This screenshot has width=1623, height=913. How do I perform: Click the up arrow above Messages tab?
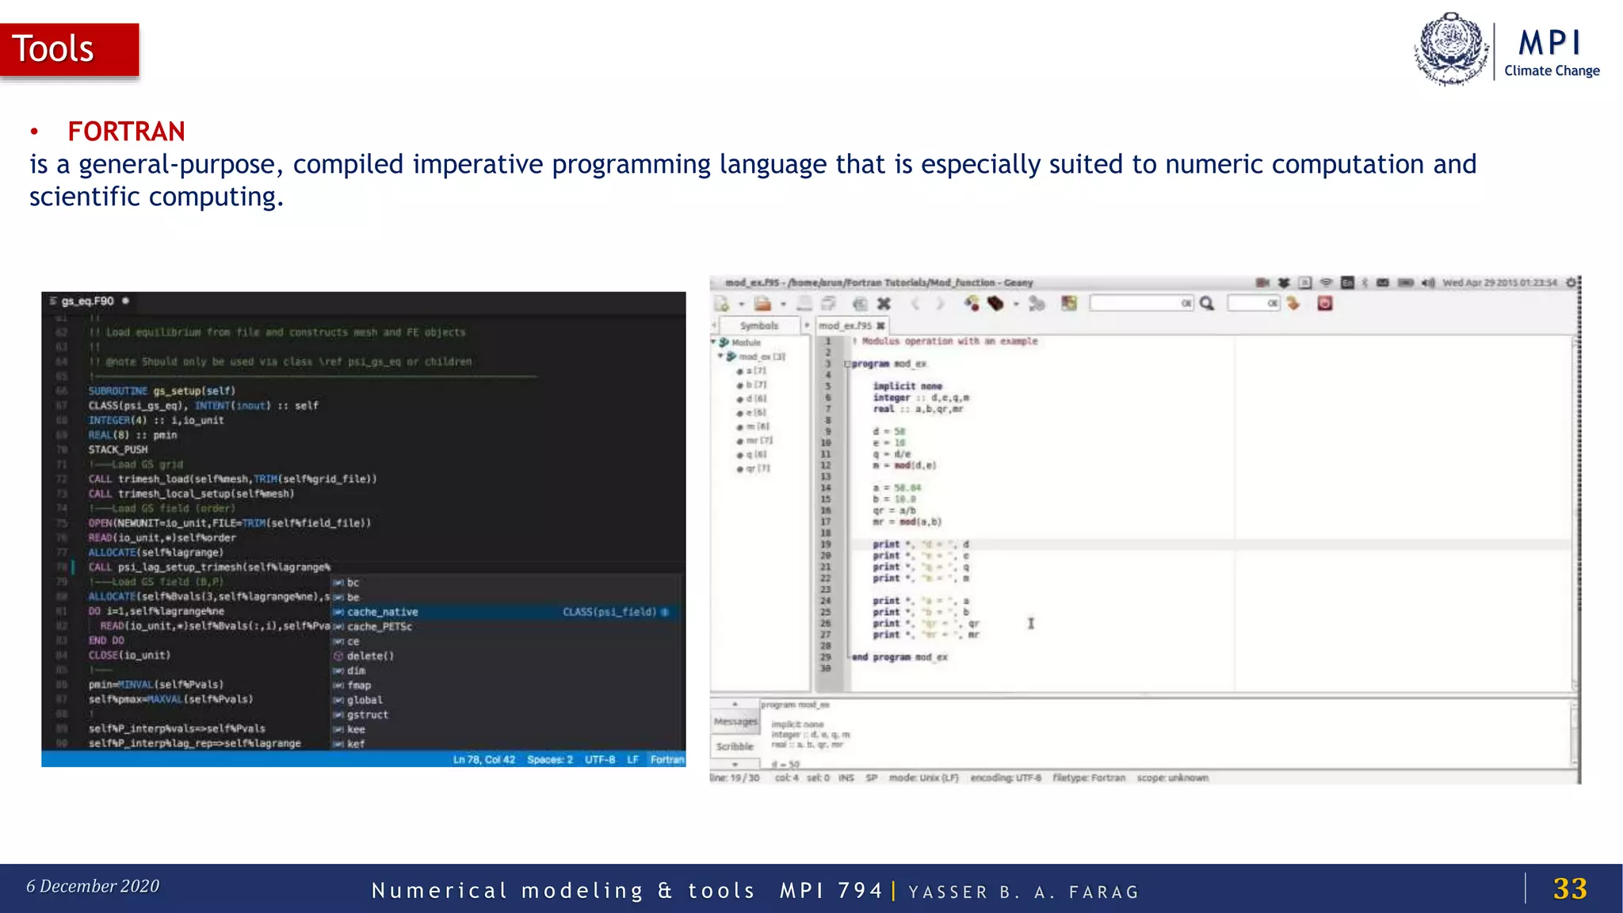click(x=735, y=705)
